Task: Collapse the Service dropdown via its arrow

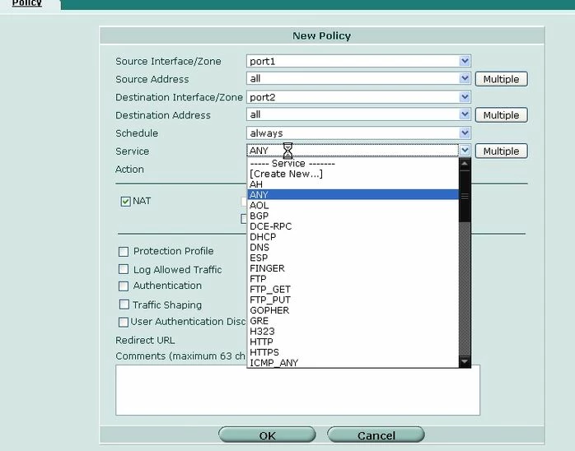Action: (465, 151)
